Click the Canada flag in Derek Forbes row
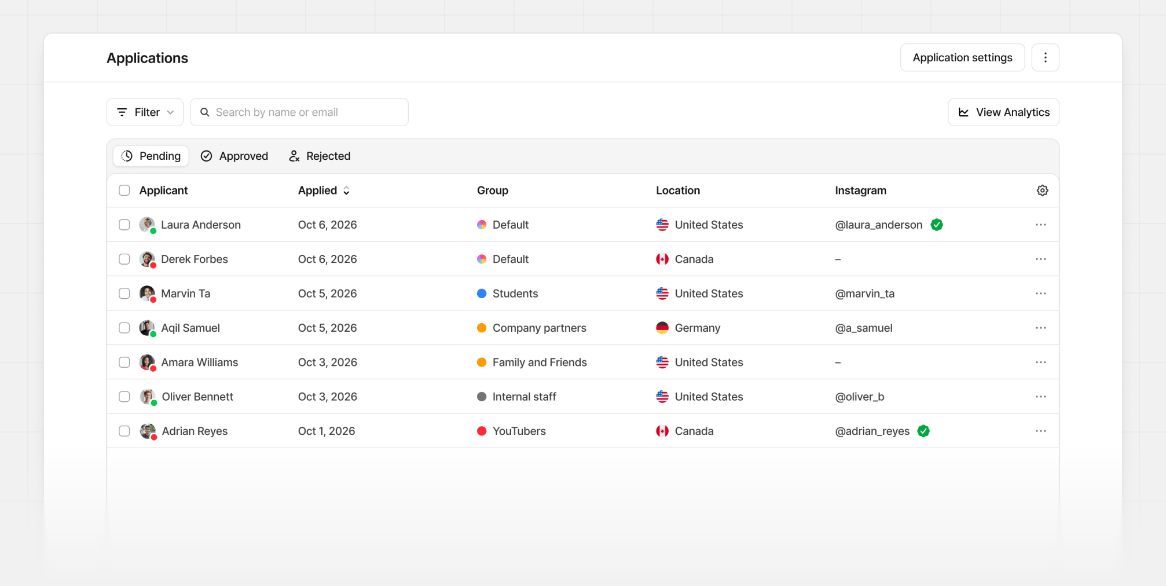This screenshot has height=586, width=1166. (662, 259)
